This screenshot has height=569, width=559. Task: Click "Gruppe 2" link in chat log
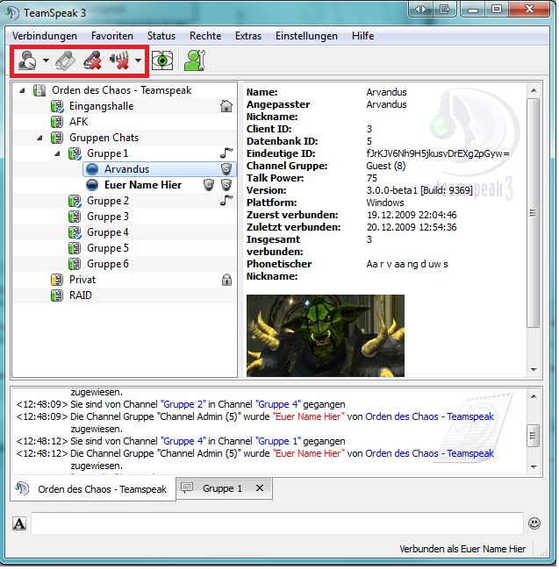pos(183,405)
